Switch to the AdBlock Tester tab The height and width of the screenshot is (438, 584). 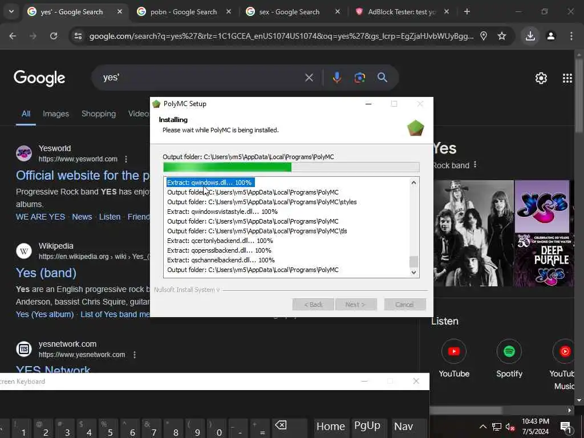click(x=402, y=12)
